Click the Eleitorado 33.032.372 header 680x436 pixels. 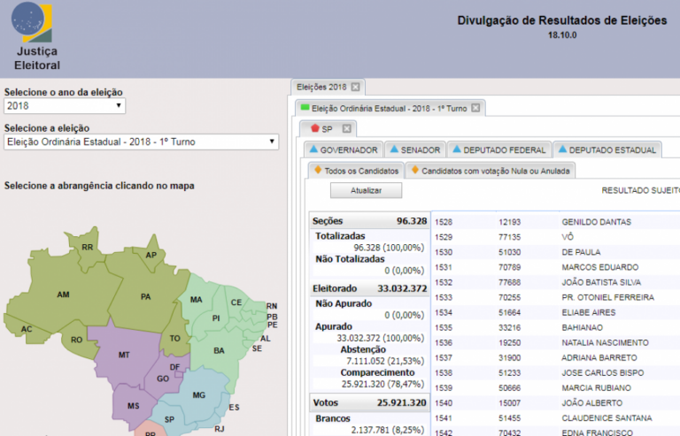[x=369, y=289]
